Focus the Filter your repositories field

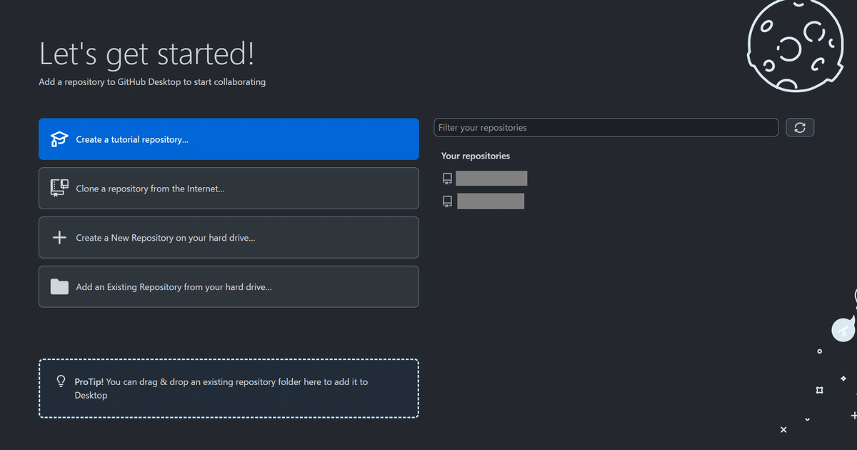(606, 128)
